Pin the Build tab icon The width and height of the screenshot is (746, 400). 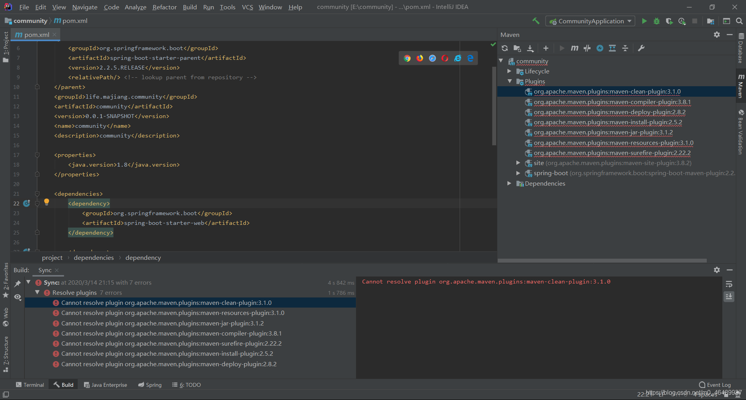coord(17,284)
